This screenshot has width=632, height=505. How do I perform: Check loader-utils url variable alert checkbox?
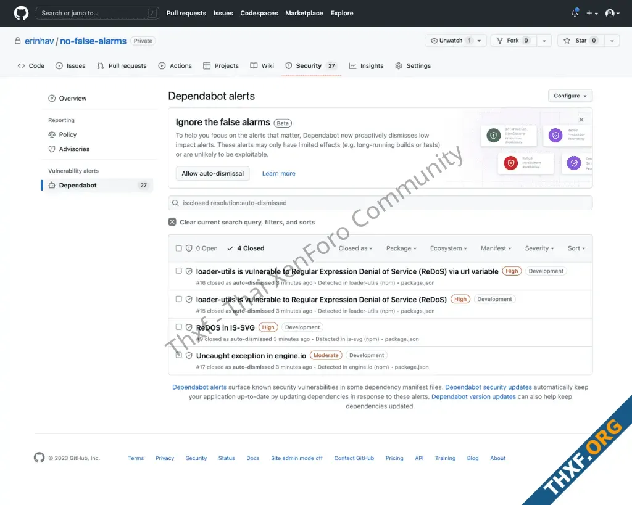click(178, 271)
